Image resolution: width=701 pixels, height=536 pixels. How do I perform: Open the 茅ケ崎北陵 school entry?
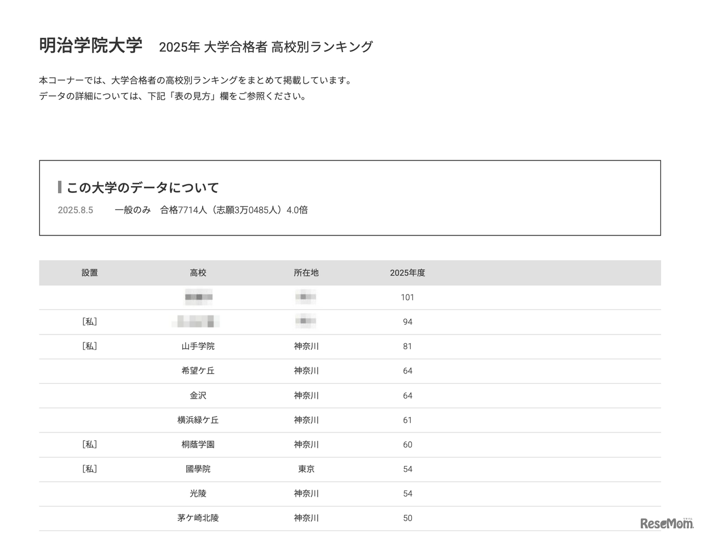click(x=198, y=518)
